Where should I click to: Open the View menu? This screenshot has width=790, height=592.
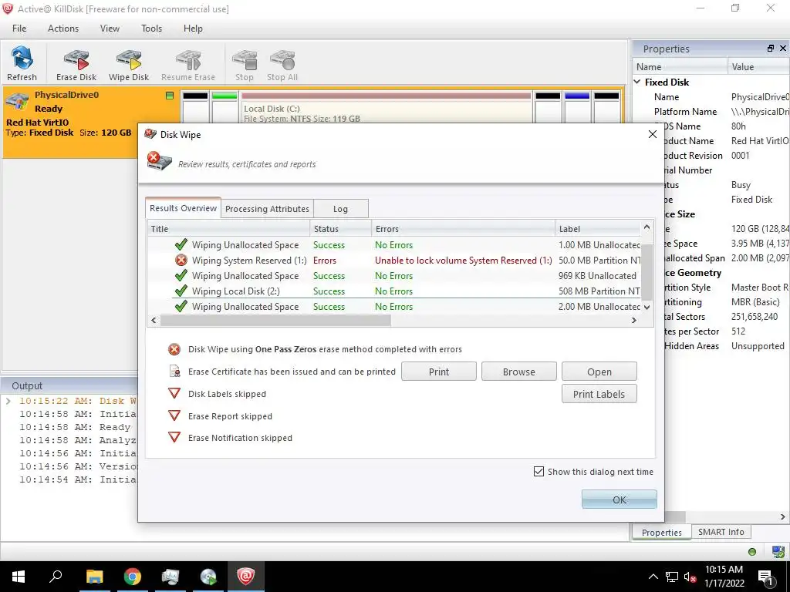(x=110, y=29)
